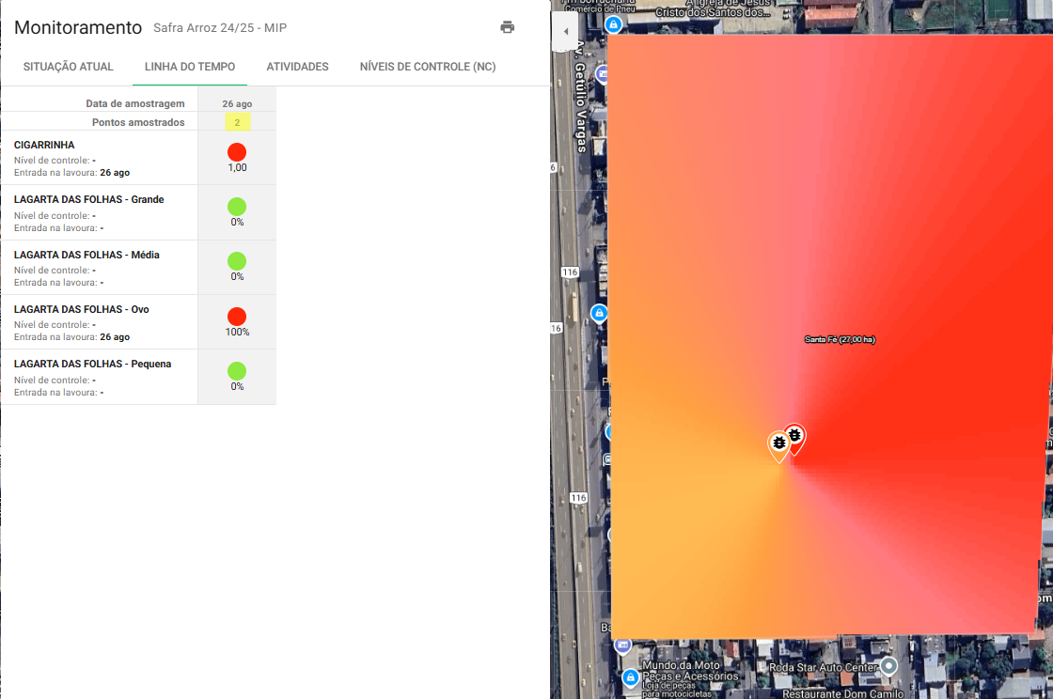Click the Mundo da Moto shop icon
1053x699 pixels.
click(x=630, y=676)
